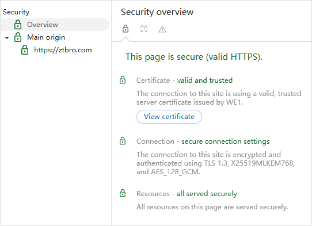Click the 'valid and trusted' text
This screenshot has height=226, width=312.
point(205,81)
